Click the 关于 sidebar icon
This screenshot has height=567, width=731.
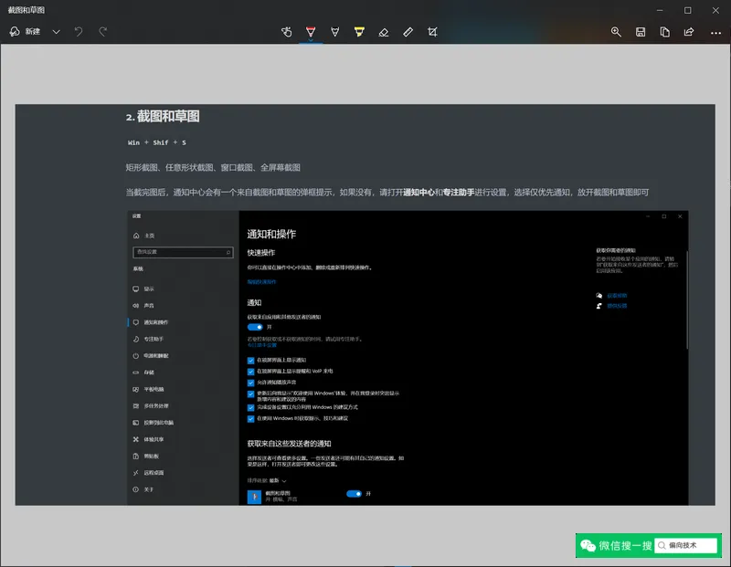click(x=135, y=489)
